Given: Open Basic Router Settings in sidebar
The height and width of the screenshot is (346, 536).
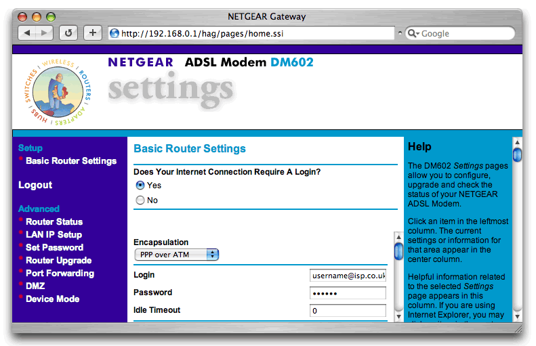Looking at the screenshot, I should click(x=70, y=161).
